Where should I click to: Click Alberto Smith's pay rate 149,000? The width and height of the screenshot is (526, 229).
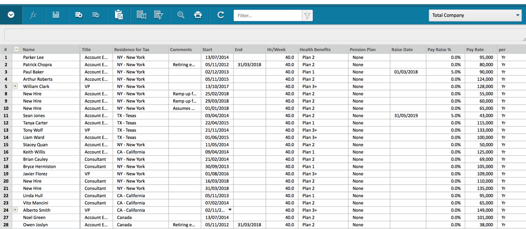coord(485,210)
